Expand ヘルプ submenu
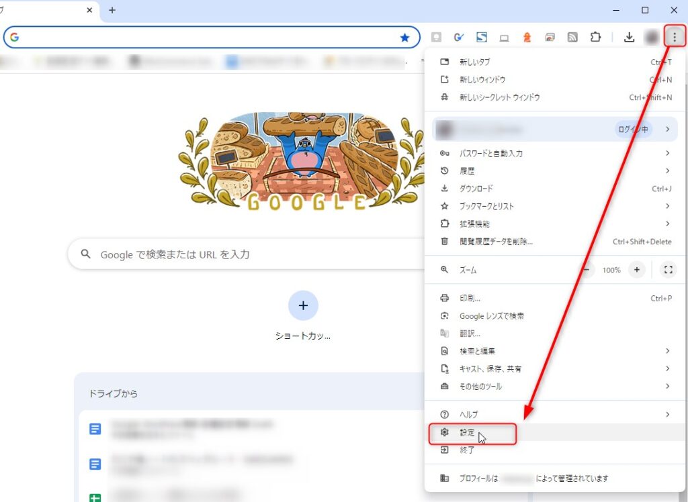 click(556, 414)
